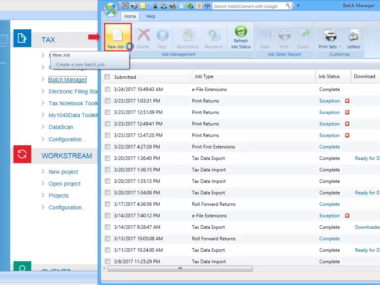Sort by Download column header
Image resolution: width=380 pixels, height=285 pixels.
(364, 76)
